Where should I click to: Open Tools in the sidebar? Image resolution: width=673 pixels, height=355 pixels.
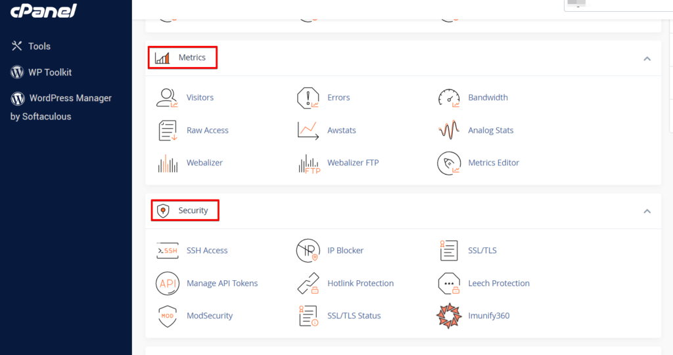tap(39, 47)
